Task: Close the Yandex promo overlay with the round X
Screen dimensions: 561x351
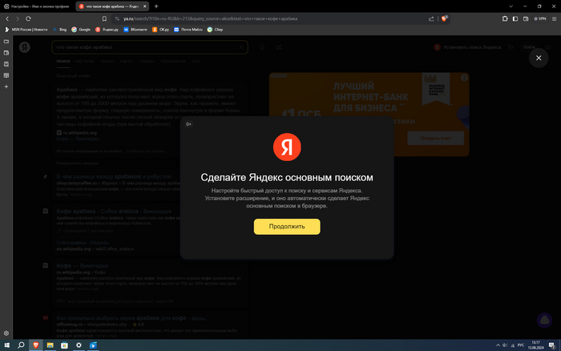Action: [x=539, y=58]
